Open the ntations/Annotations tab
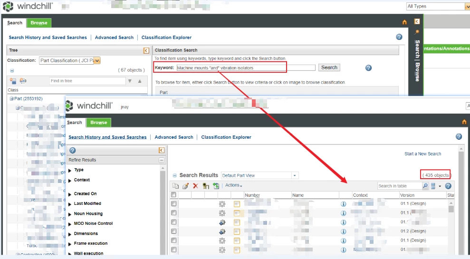 pyautogui.click(x=447, y=48)
